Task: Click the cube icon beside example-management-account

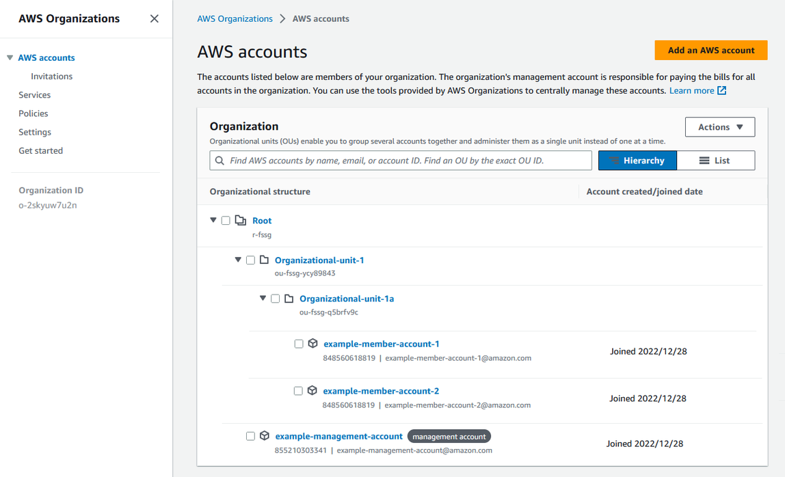Action: 264,435
